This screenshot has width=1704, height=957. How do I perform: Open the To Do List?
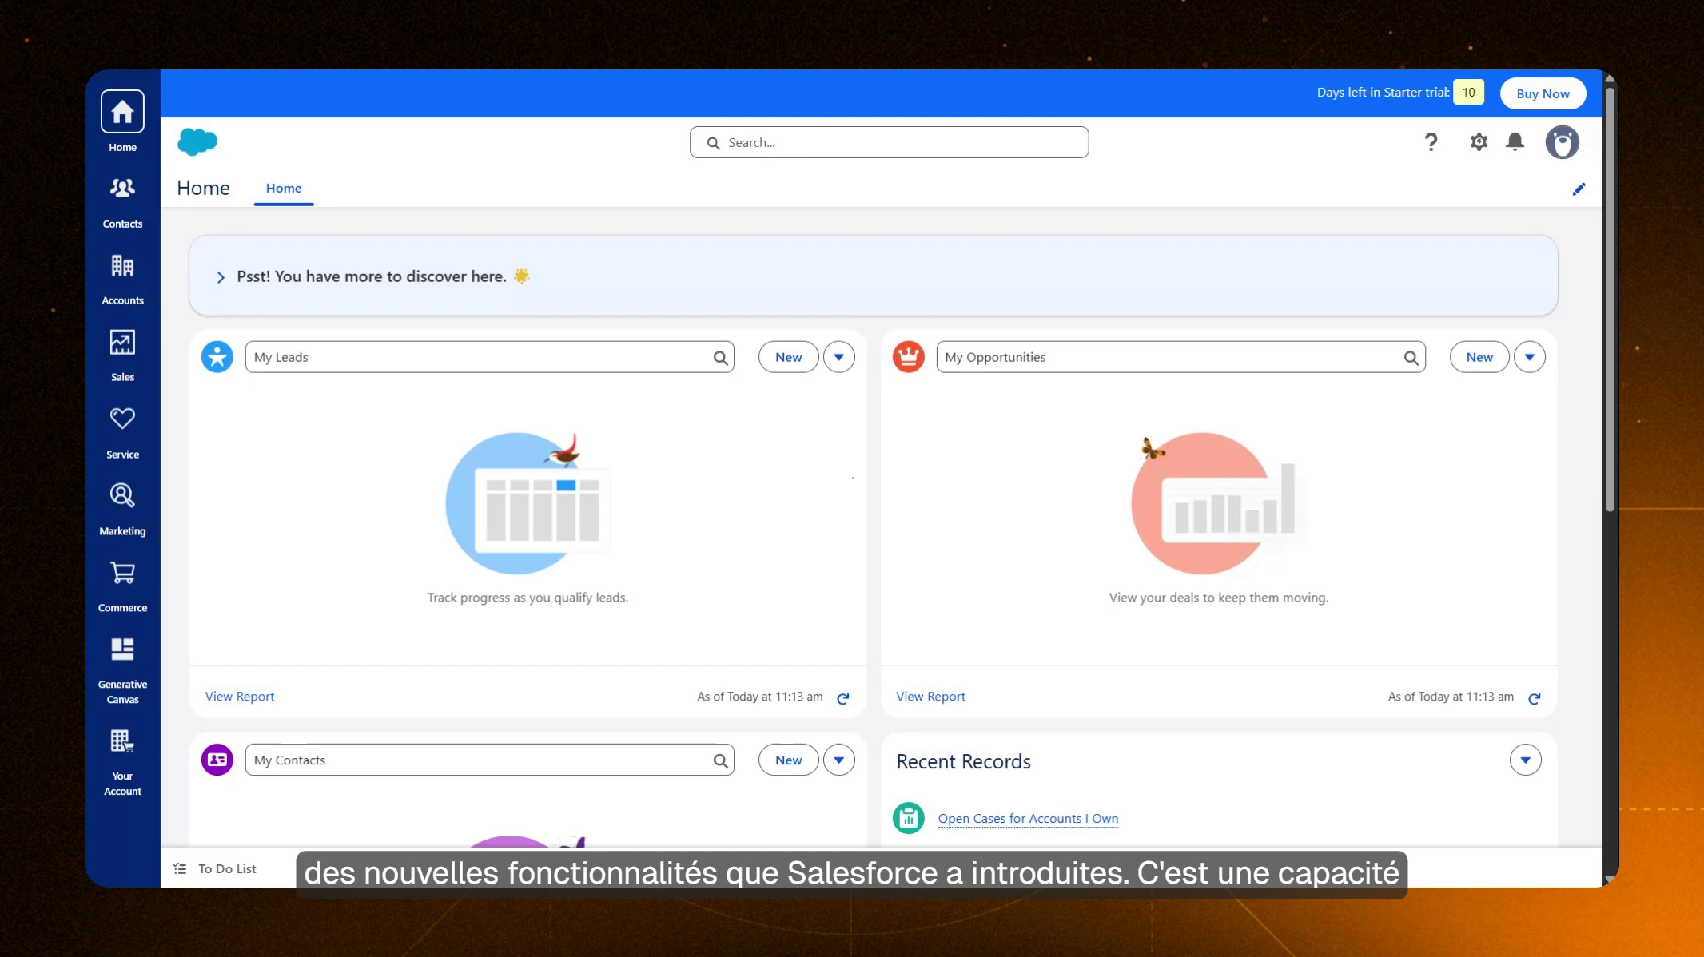(x=223, y=868)
